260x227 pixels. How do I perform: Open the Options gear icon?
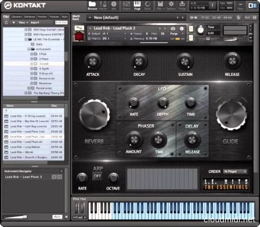click(171, 6)
